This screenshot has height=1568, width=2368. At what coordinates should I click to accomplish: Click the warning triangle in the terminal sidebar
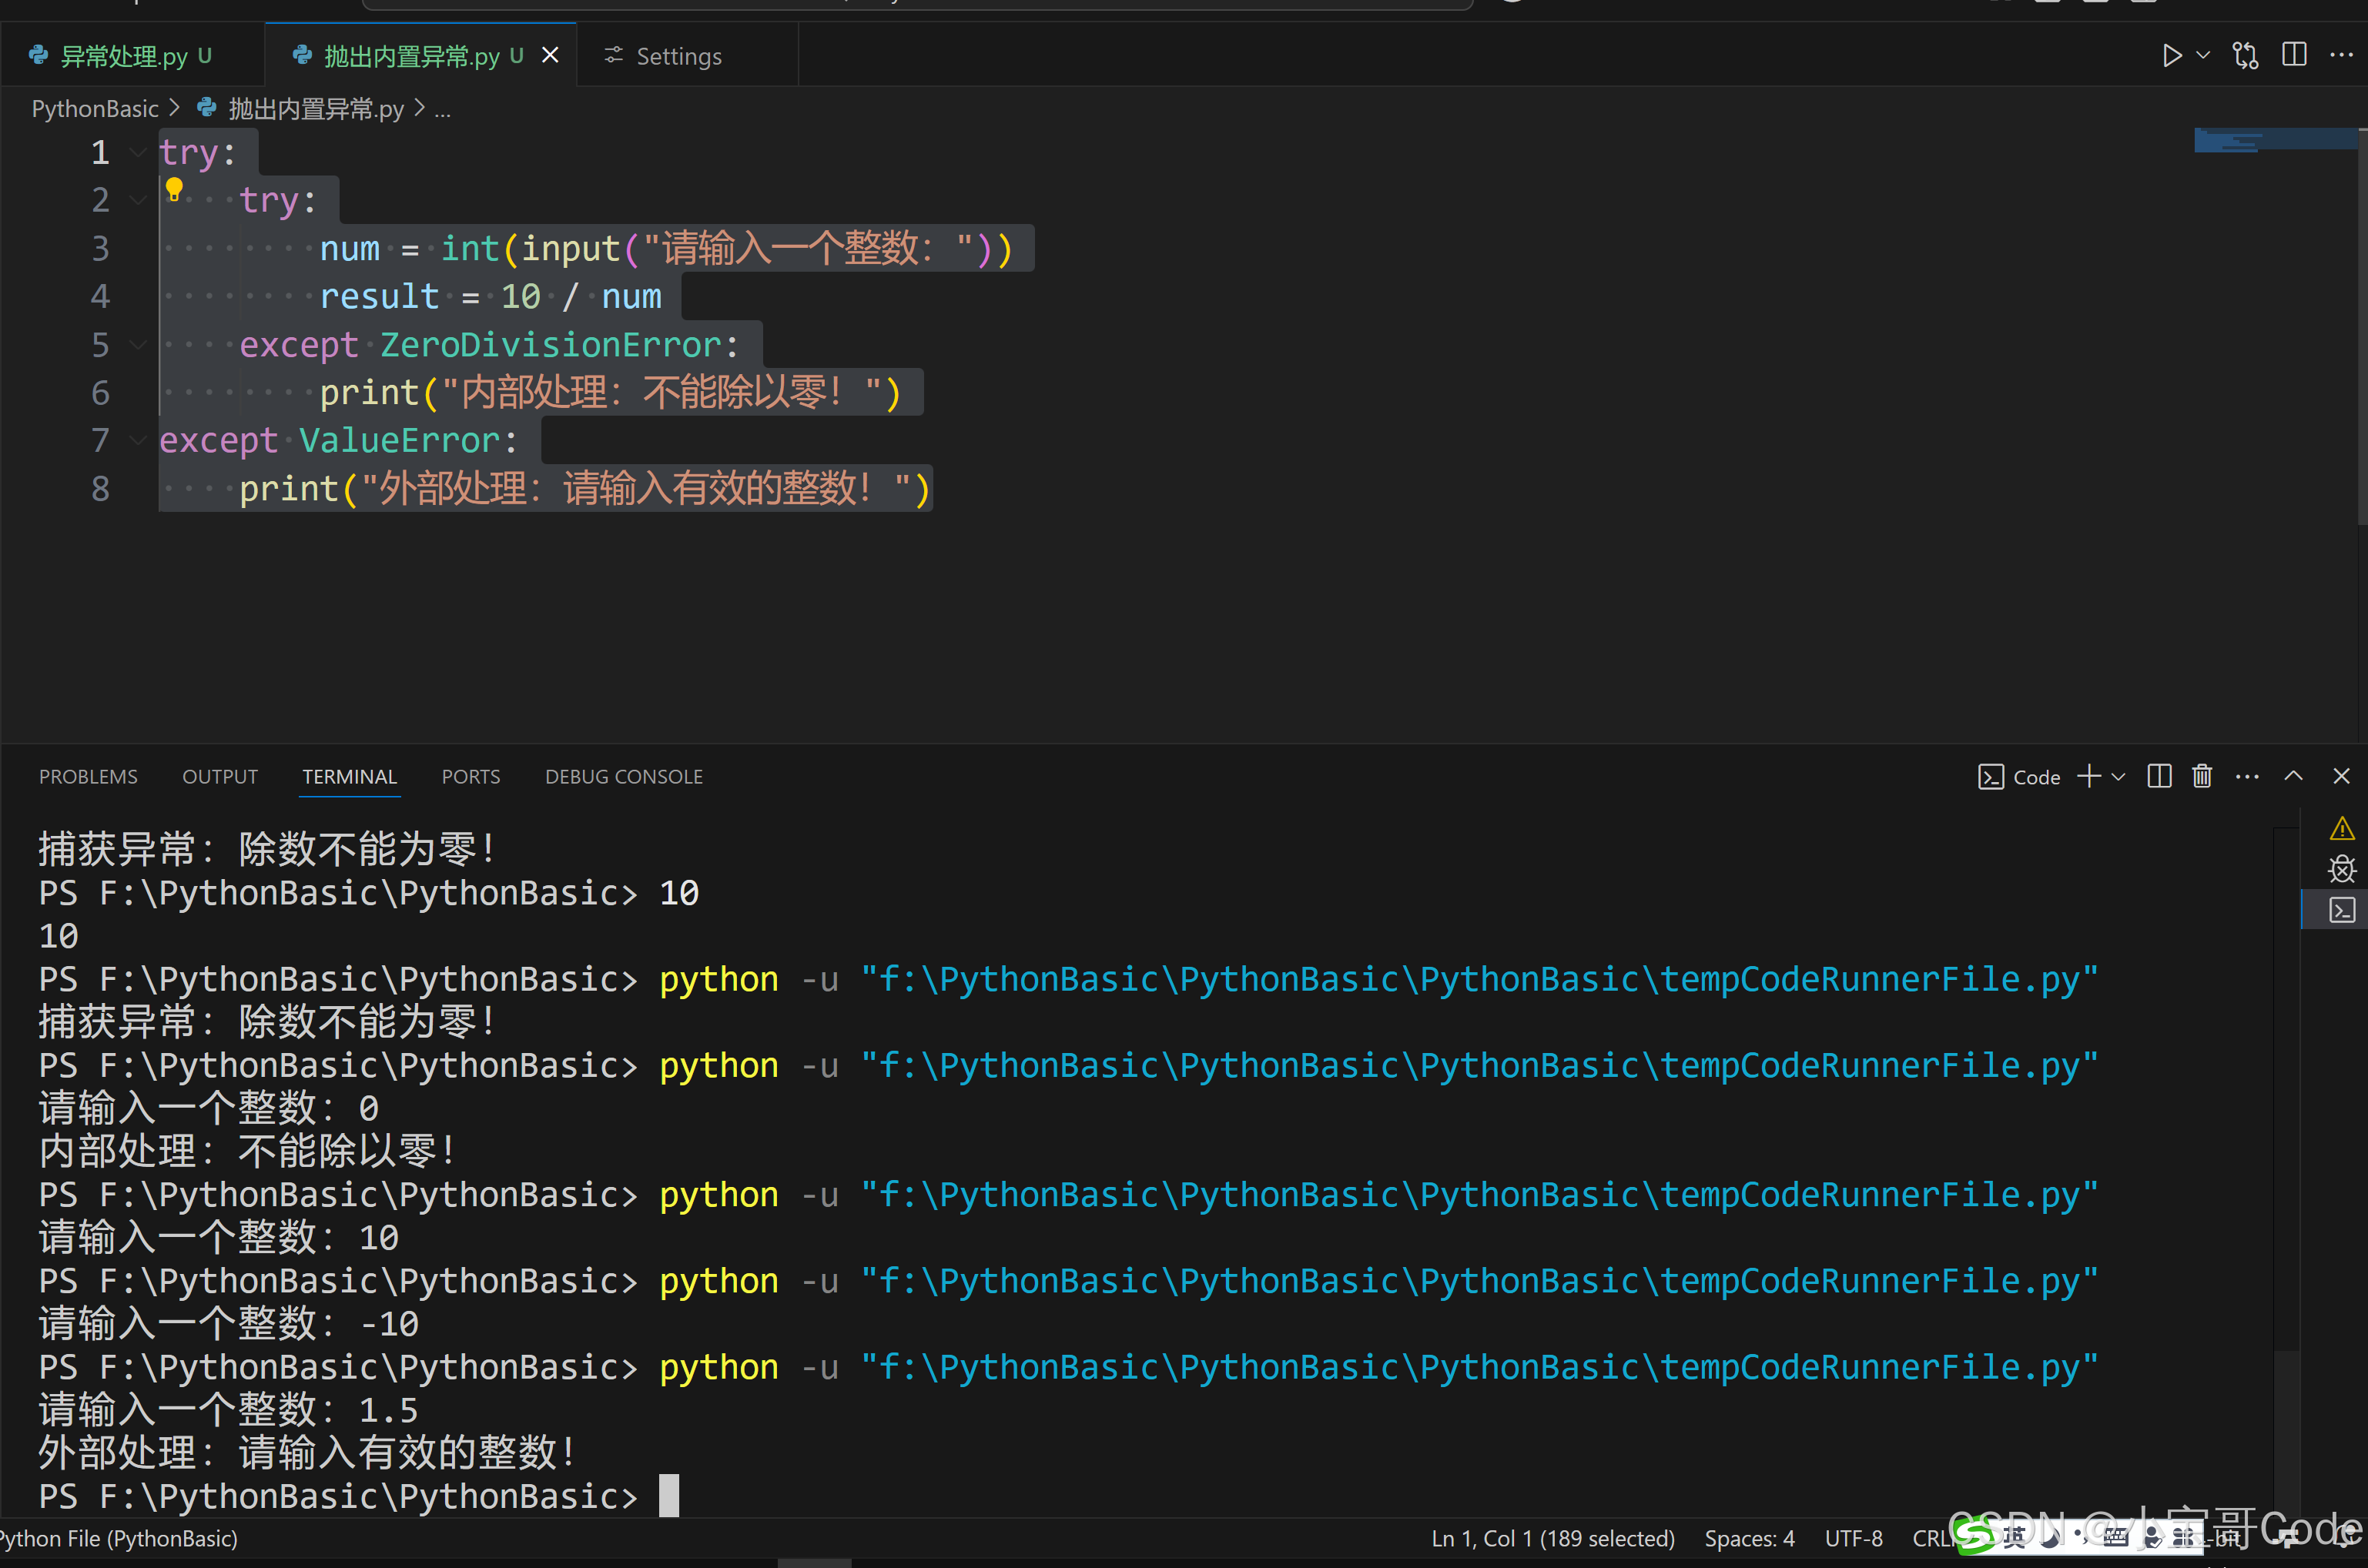point(2343,828)
